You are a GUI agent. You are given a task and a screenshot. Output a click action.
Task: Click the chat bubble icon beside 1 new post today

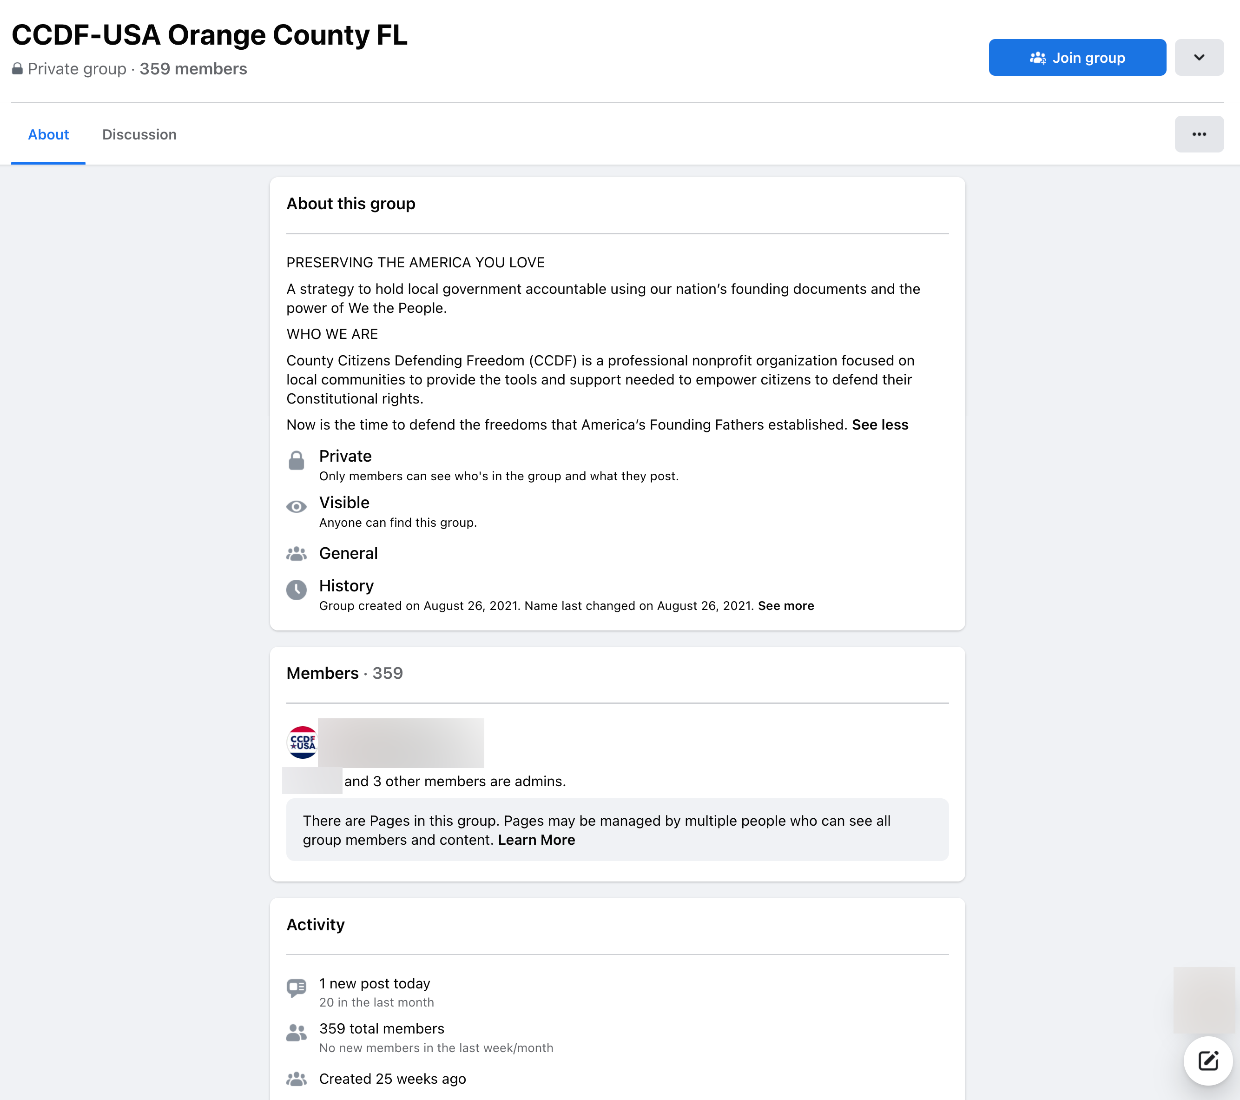pos(297,987)
